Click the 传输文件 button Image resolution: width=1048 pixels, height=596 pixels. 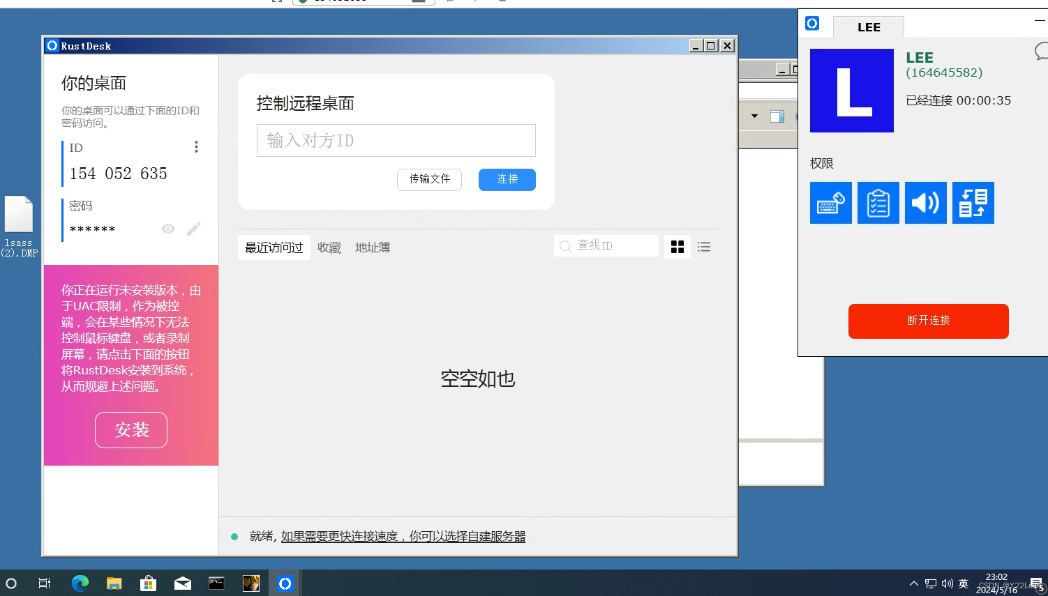point(430,179)
